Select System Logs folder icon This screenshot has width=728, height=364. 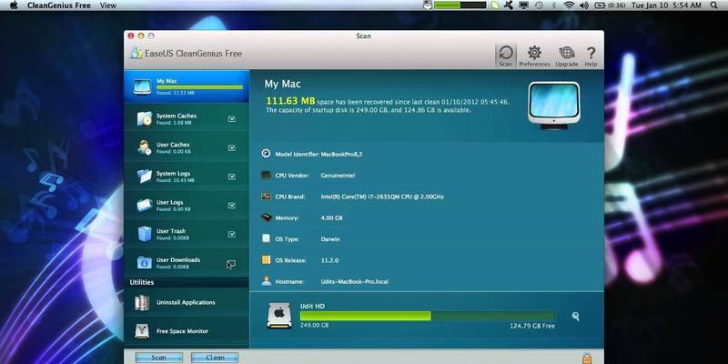click(144, 177)
